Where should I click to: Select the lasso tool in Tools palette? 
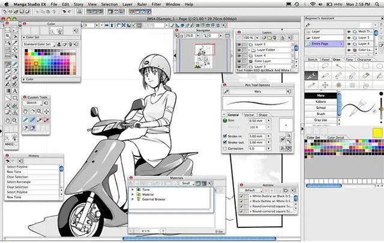[15, 30]
